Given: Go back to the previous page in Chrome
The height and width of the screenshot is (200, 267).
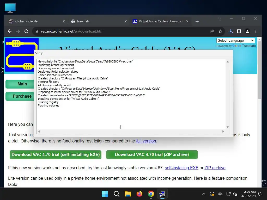Looking at the screenshot, I should click(x=10, y=31).
